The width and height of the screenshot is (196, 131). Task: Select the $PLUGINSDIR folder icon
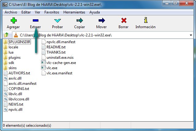coord(5,42)
